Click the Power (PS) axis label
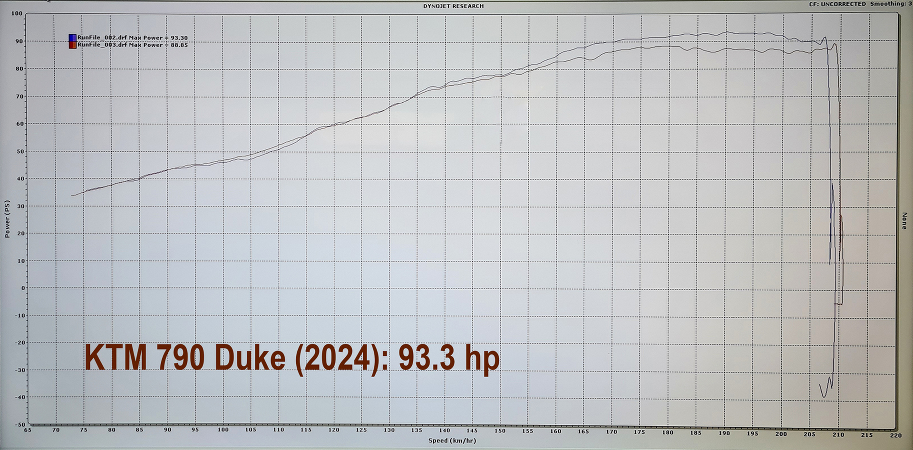The image size is (913, 450). 7,219
